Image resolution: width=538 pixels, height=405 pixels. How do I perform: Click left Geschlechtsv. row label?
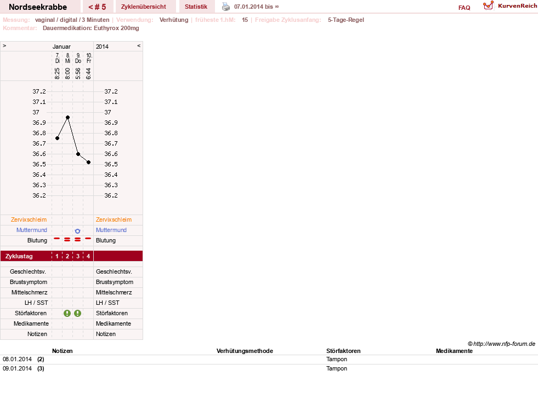[28, 272]
